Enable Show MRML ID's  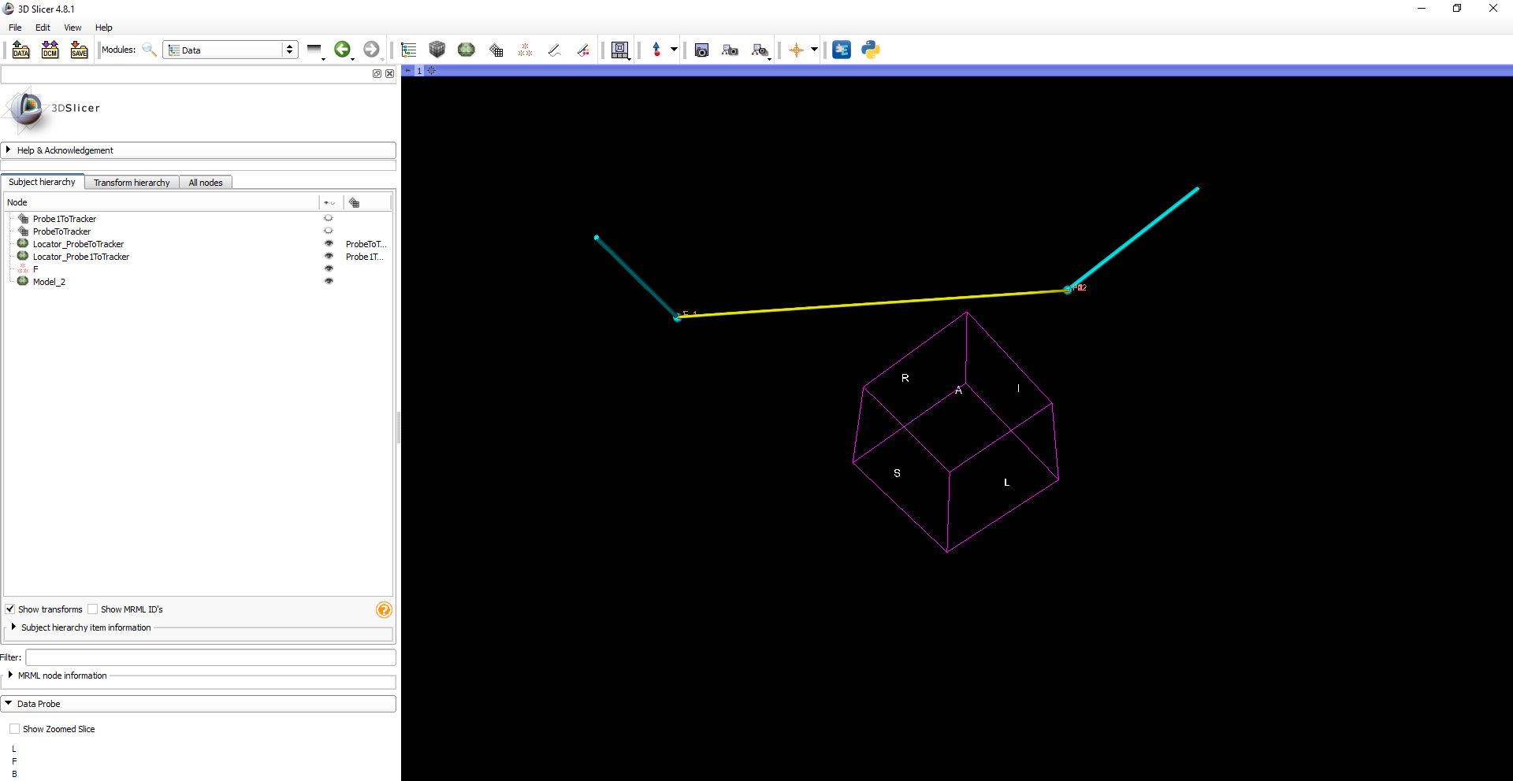click(93, 609)
